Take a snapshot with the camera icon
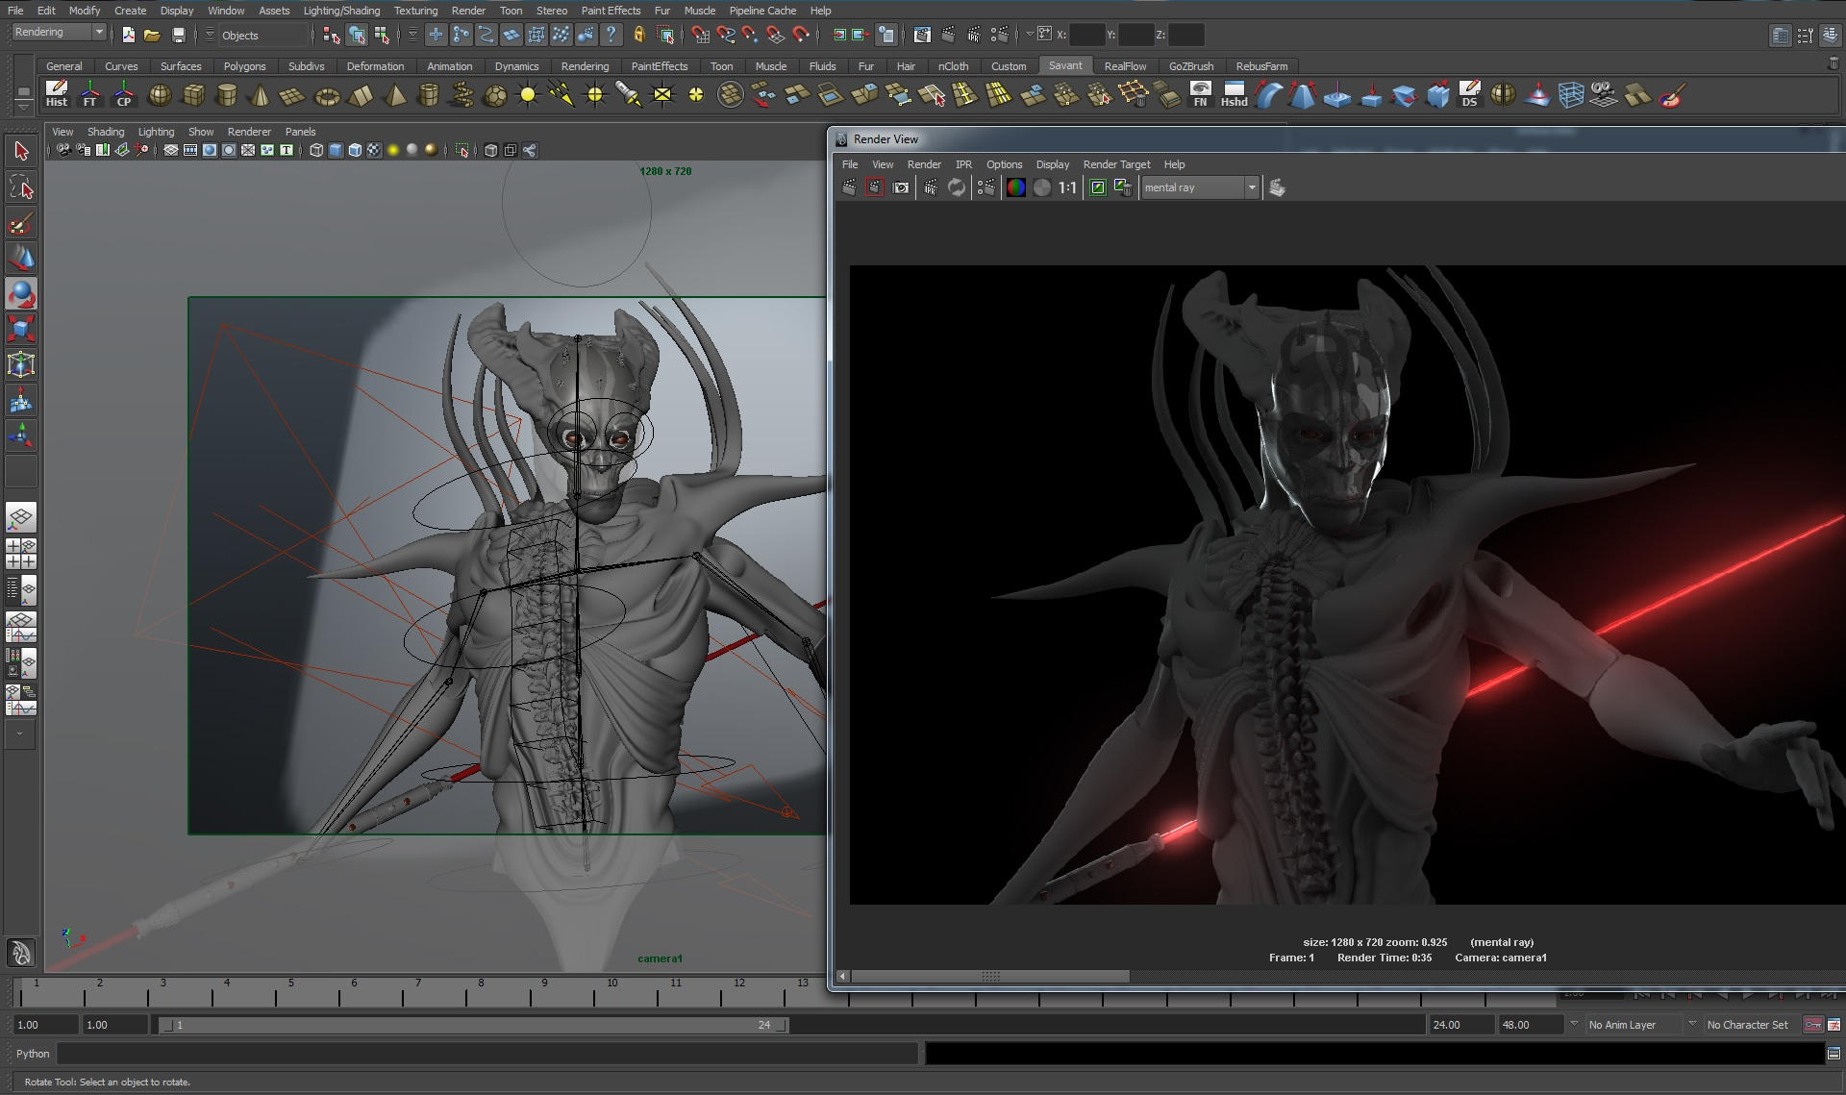The height and width of the screenshot is (1095, 1846). coord(901,188)
